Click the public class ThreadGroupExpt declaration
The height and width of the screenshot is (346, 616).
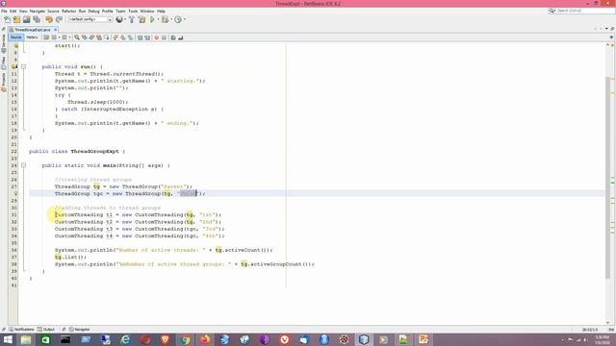click(77, 152)
